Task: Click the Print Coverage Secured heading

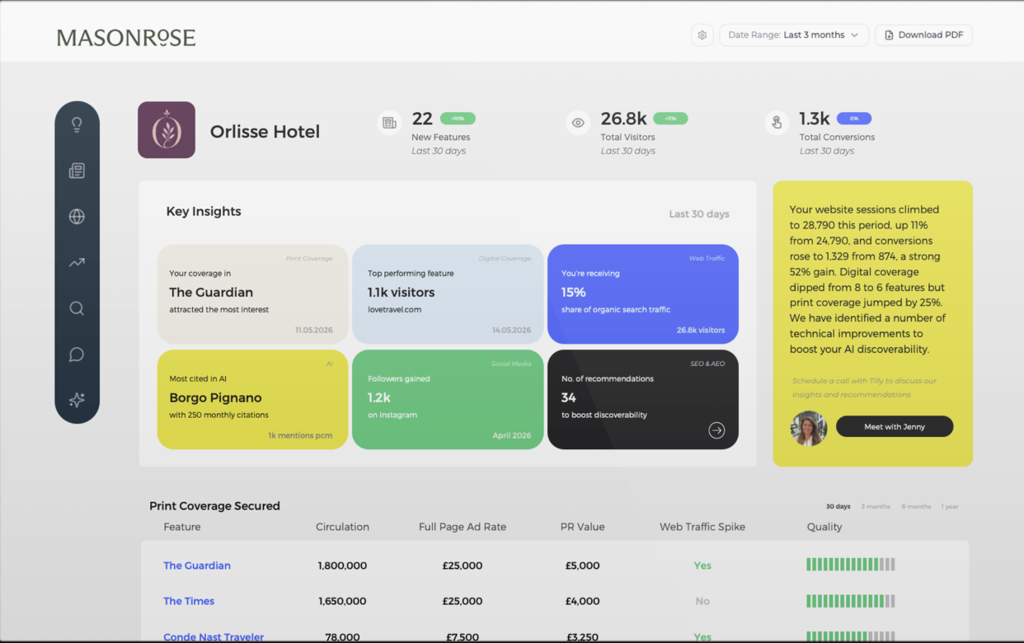Action: [x=214, y=506]
